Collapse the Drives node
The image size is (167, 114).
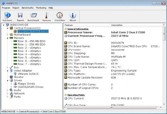point(8,80)
